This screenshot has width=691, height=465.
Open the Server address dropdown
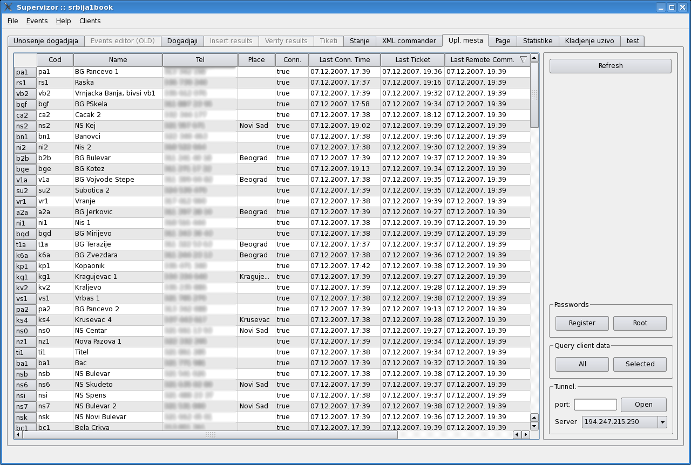pos(662,422)
